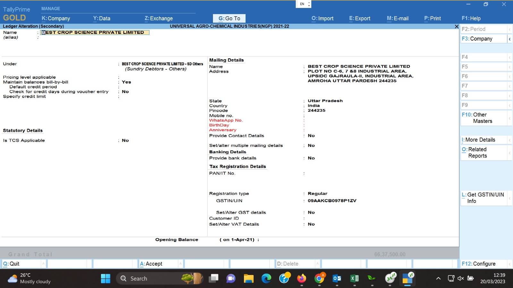Open File Explorer from the taskbar
The width and height of the screenshot is (513, 288).
pos(248,278)
